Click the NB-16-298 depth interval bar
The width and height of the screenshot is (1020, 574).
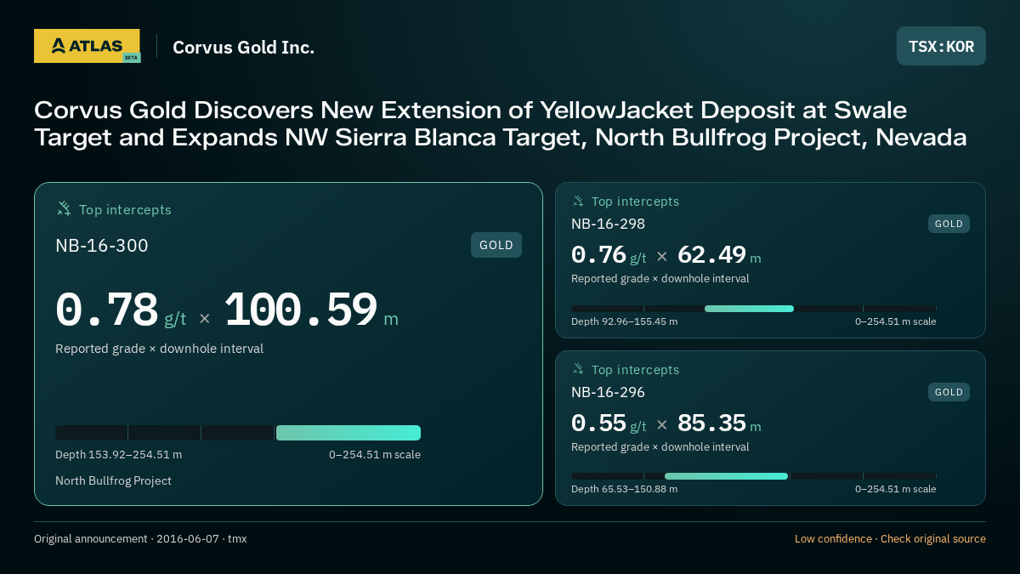click(754, 309)
